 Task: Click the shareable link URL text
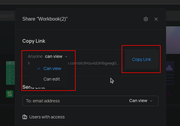pos(93,63)
